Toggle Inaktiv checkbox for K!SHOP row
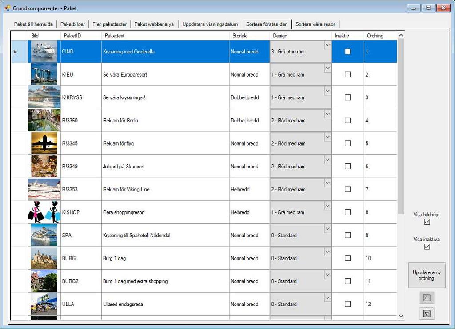455x329 pixels. 347,212
